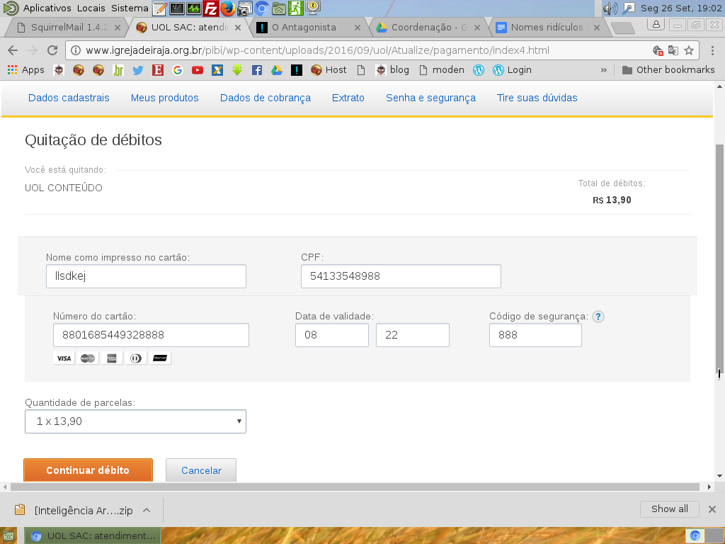Click the Código de segurança field
This screenshot has height=544, width=725.
click(535, 335)
